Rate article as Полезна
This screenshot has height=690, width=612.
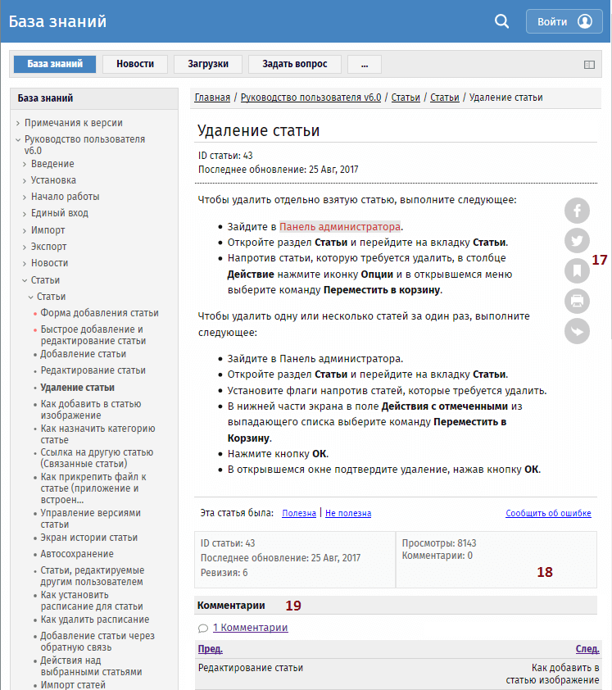point(299,513)
